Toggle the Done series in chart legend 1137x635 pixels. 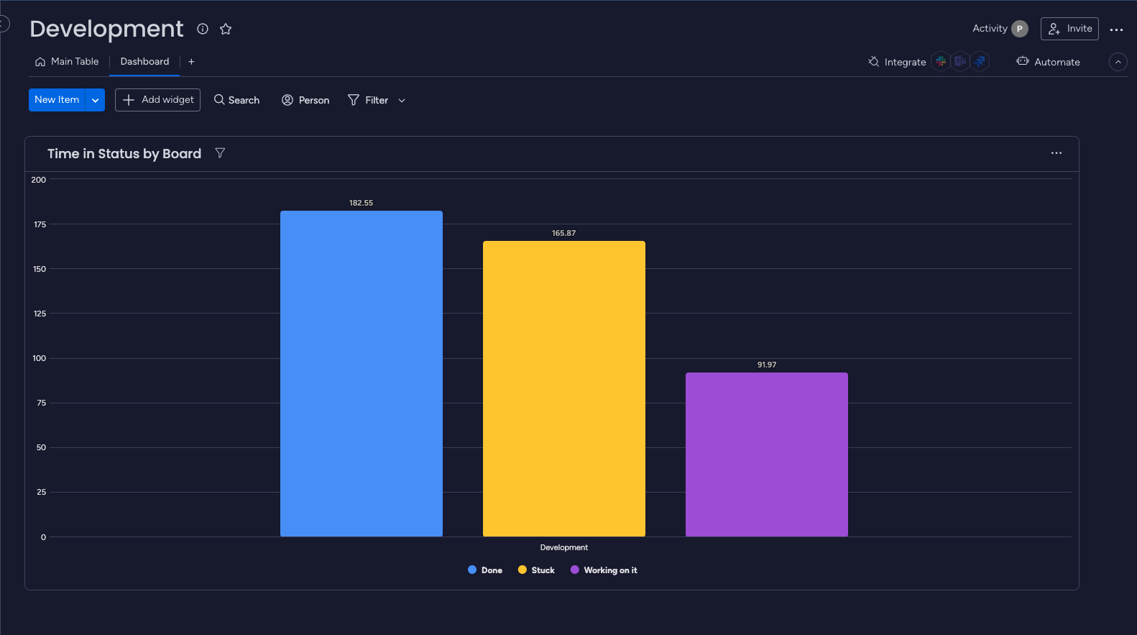[485, 570]
